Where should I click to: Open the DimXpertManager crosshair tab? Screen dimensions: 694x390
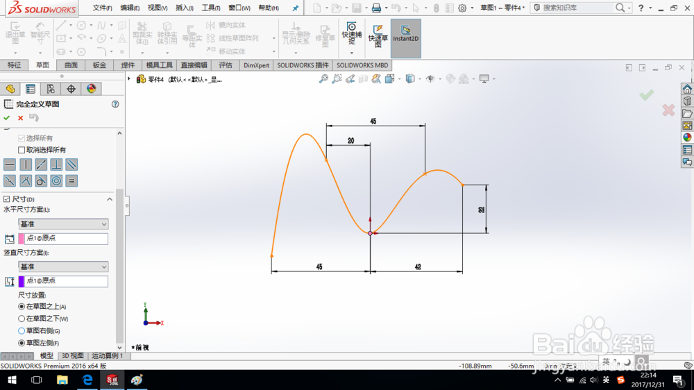(71, 89)
